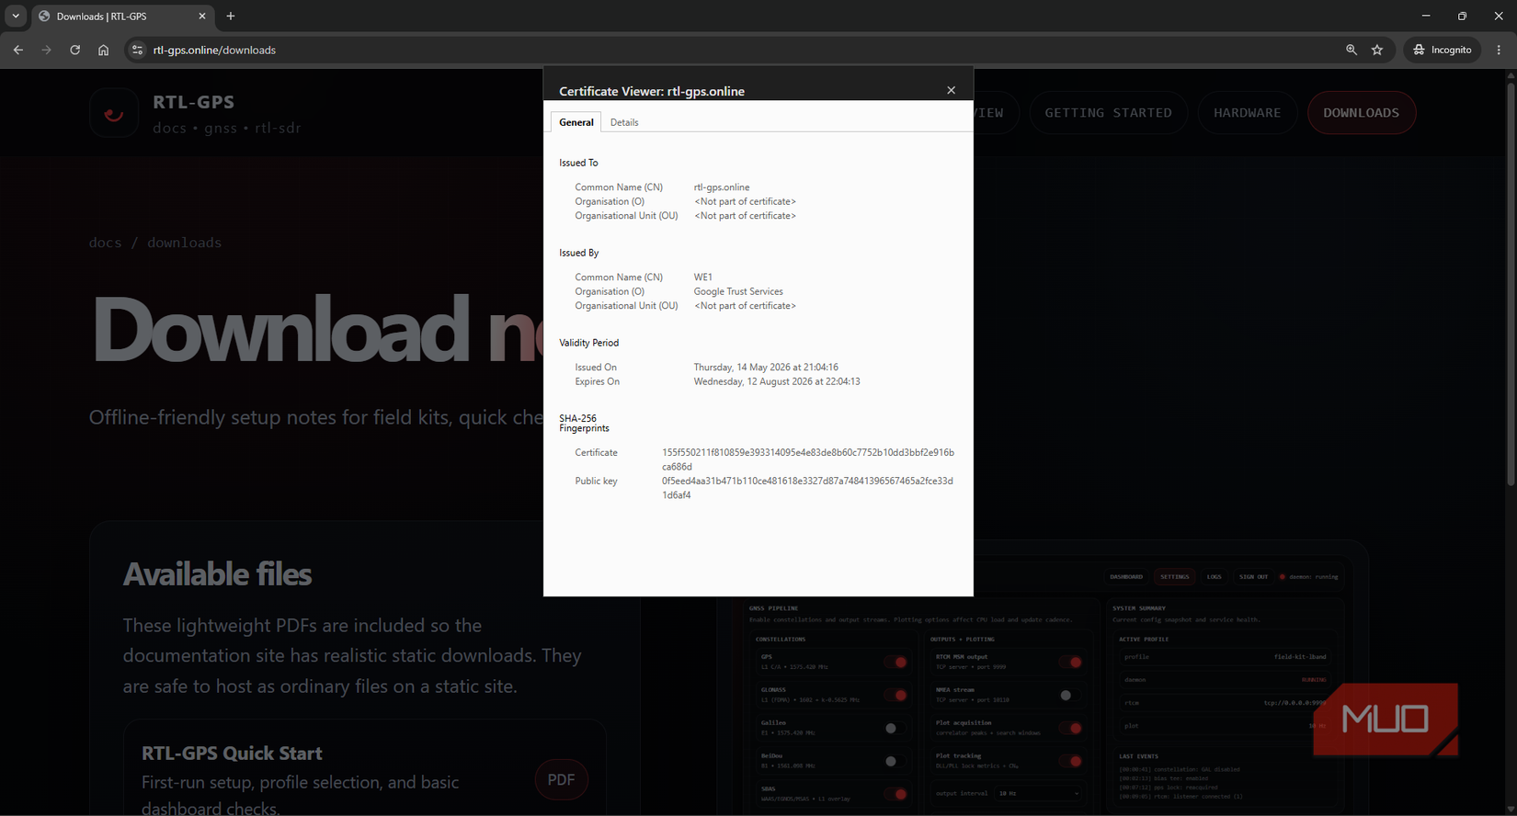The image size is (1517, 816).
Task: Click DASHBOARD in the embedded settings preview
Action: [x=1125, y=577]
